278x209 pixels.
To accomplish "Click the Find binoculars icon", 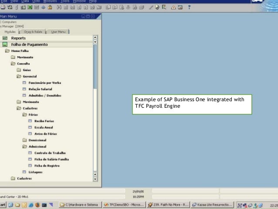I will 59,7.
